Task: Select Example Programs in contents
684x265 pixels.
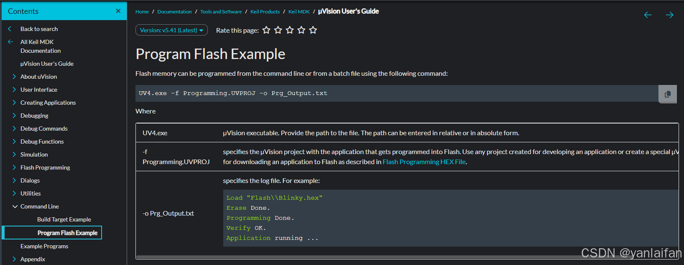Action: coord(44,246)
